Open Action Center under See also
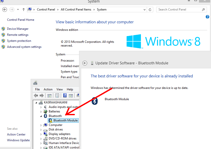Viewport: 211px width, 149px height. pos(16,134)
